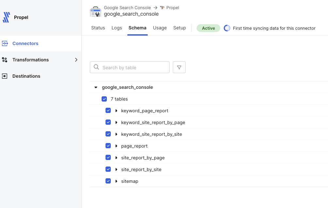The image size is (328, 208).
Task: Select the page_report table name
Action: pos(134,146)
